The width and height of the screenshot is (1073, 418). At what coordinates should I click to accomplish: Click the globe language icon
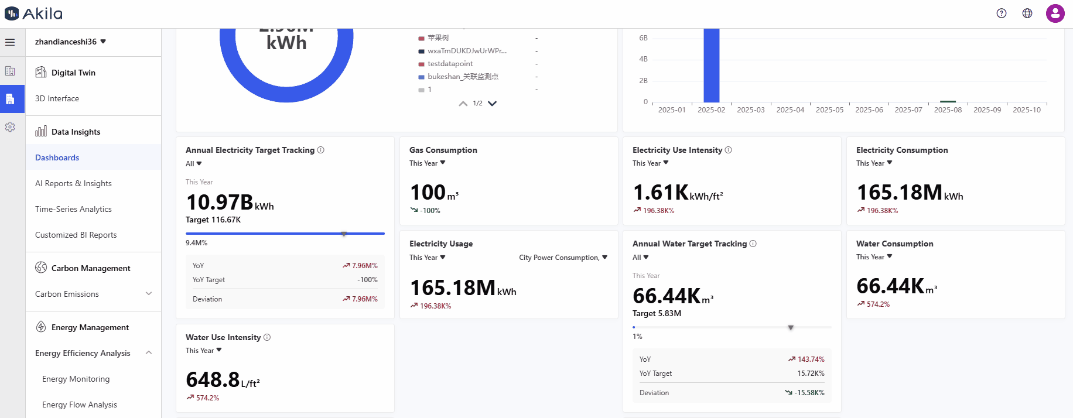tap(1027, 13)
